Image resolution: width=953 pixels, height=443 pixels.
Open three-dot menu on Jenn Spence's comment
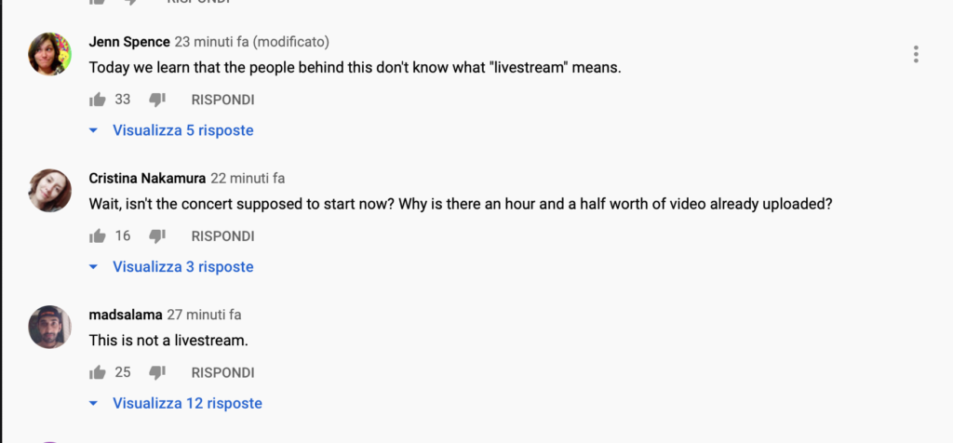pos(916,54)
